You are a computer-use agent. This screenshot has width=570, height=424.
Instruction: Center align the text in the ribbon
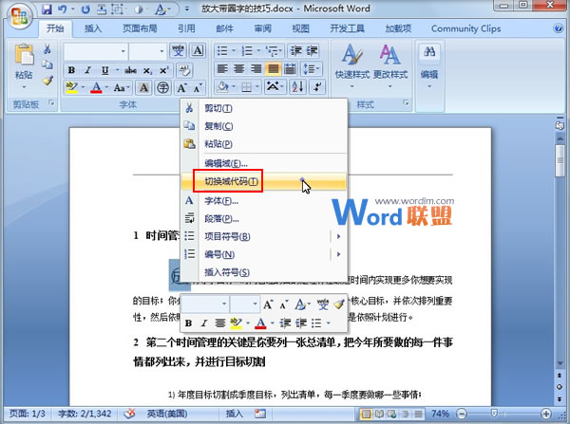point(239,68)
